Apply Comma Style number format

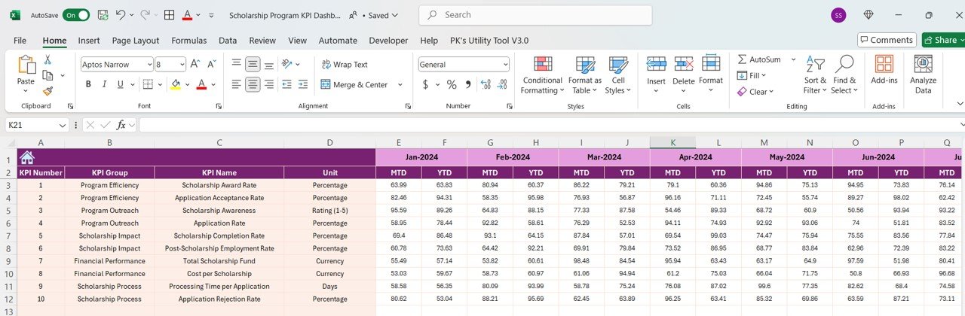tap(468, 84)
